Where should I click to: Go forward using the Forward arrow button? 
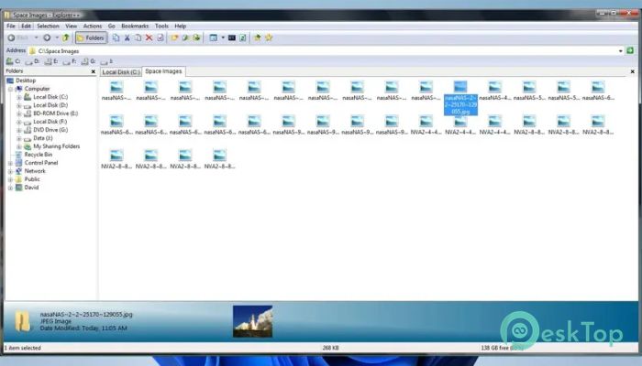[47, 38]
